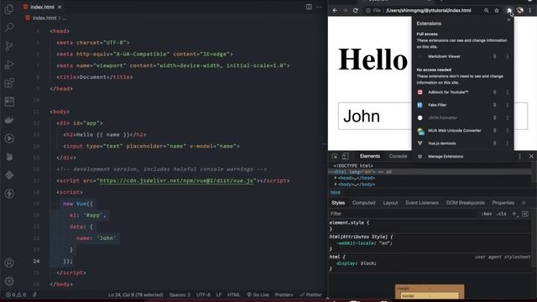
Task: Open the Search view in activity bar
Action: coord(9,27)
